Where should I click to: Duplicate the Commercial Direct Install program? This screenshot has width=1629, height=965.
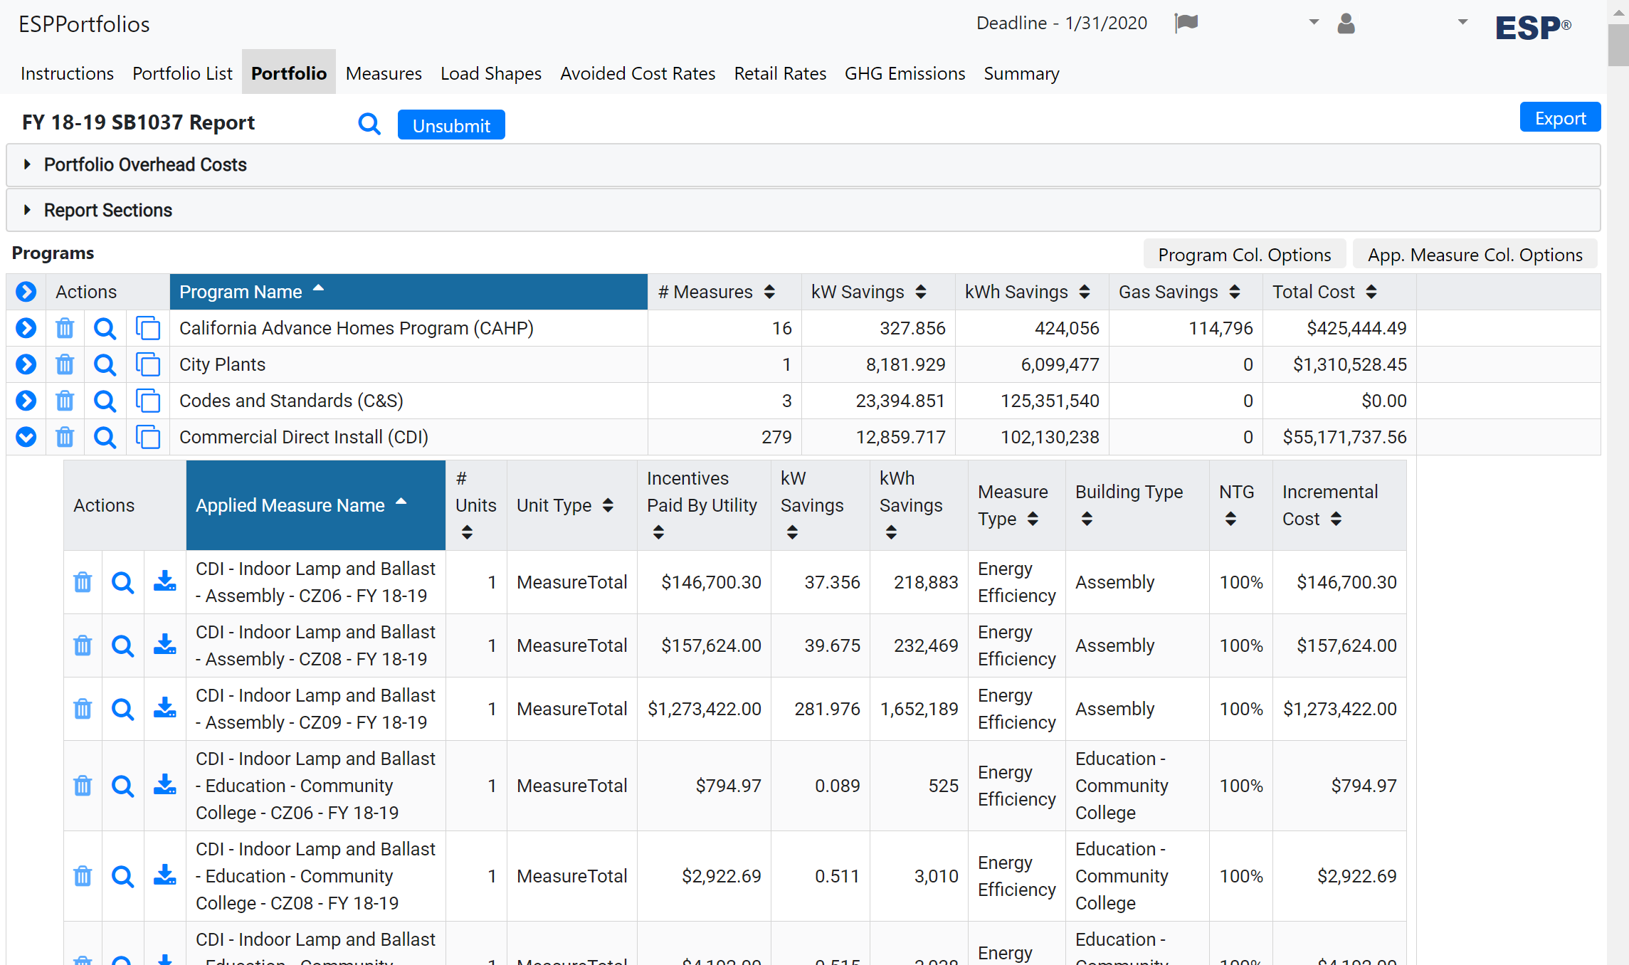(147, 437)
